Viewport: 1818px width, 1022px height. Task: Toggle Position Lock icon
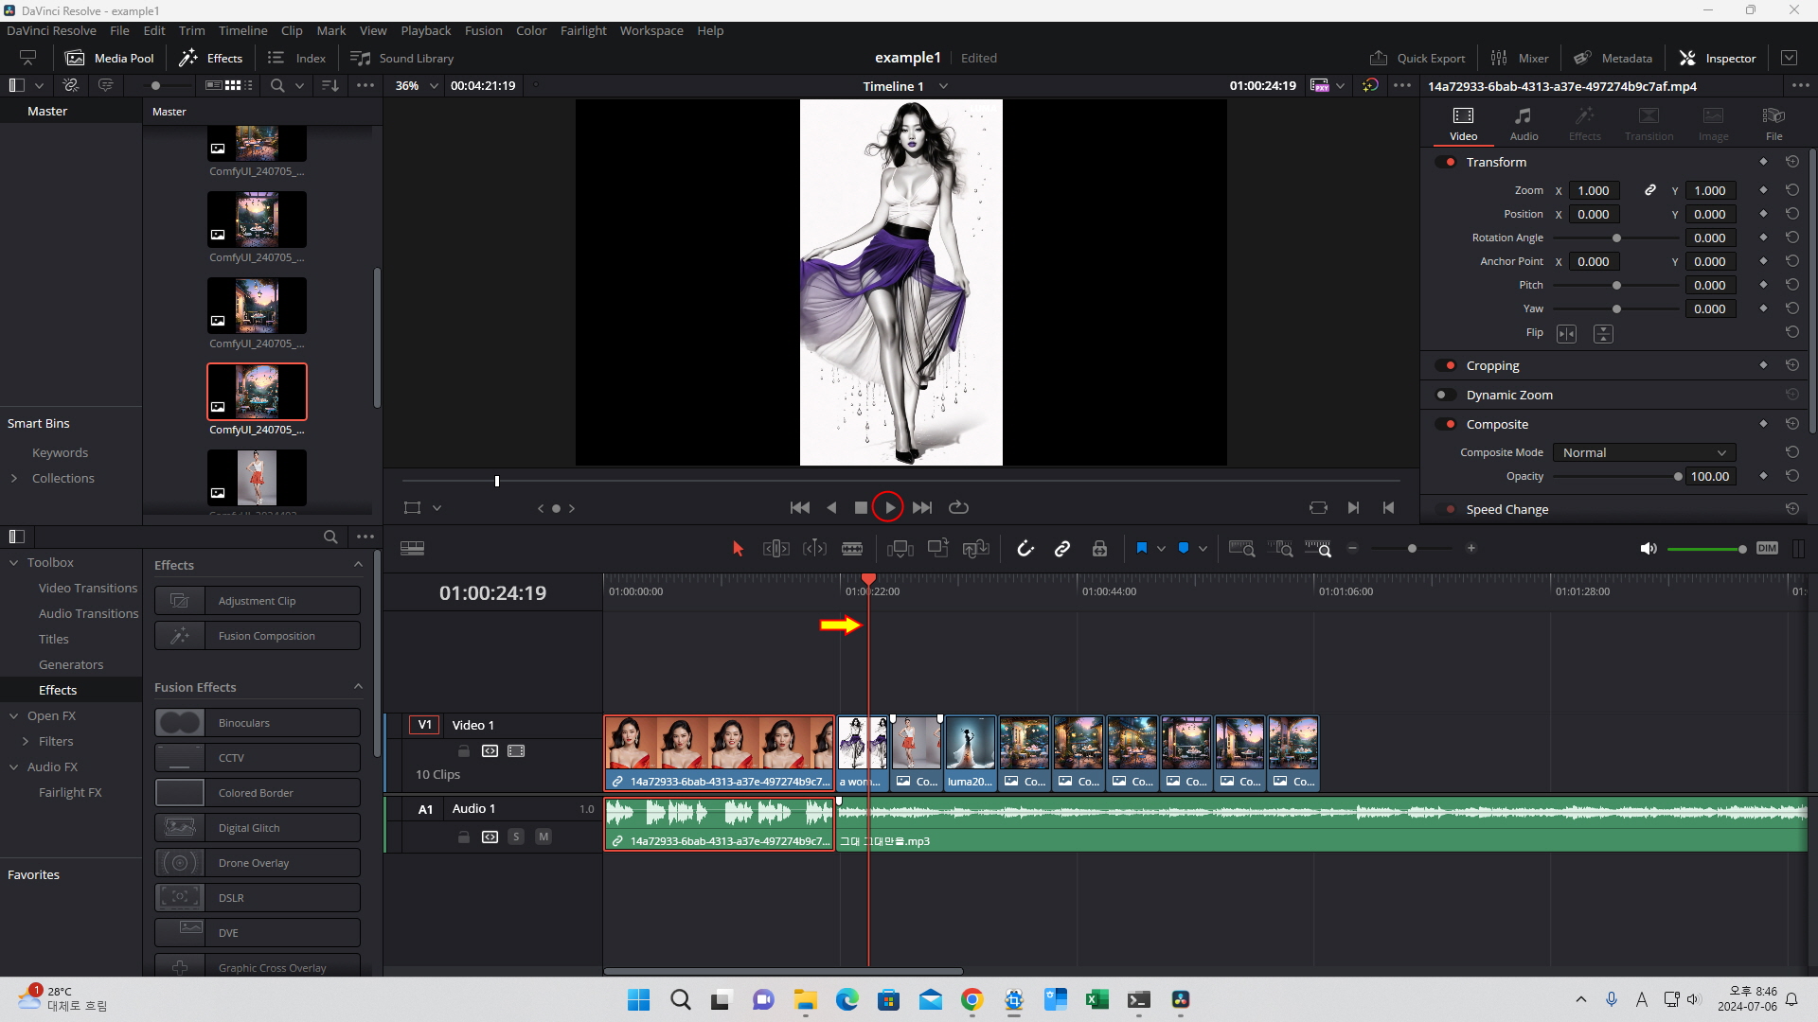1099,549
